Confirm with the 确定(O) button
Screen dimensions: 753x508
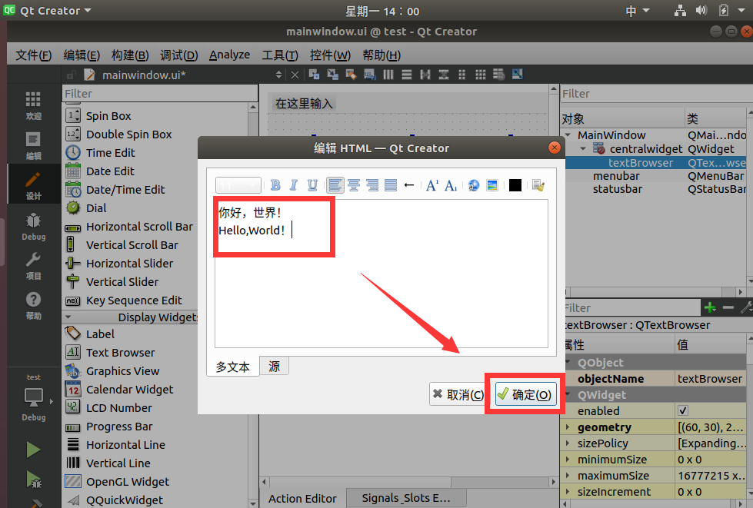(525, 394)
